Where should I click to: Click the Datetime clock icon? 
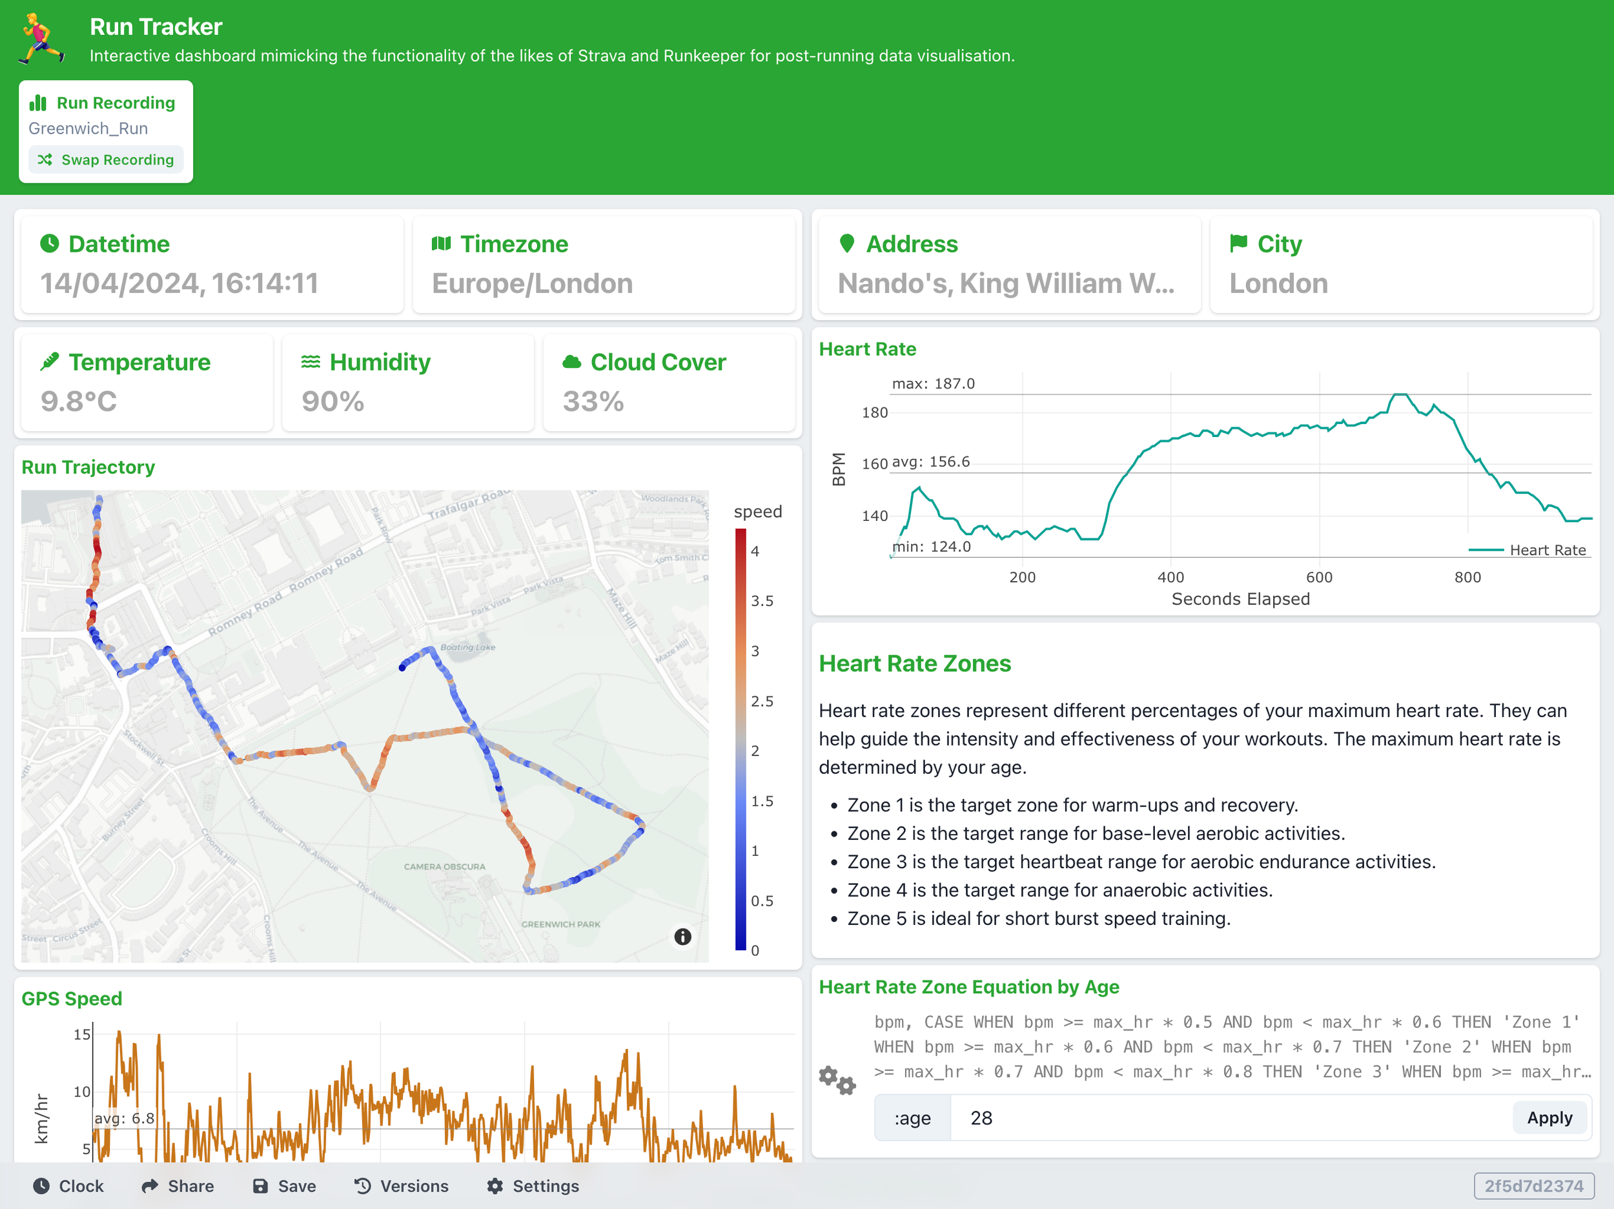point(50,244)
